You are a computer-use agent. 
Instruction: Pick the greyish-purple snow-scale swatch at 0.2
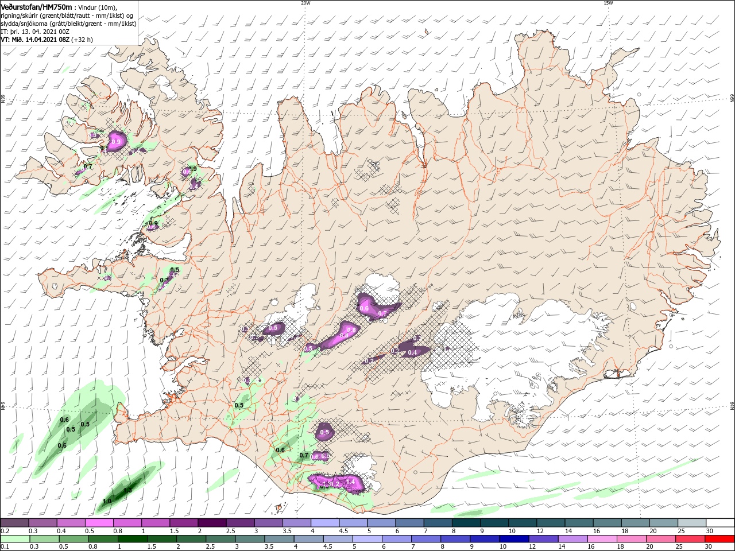pyautogui.click(x=15, y=523)
